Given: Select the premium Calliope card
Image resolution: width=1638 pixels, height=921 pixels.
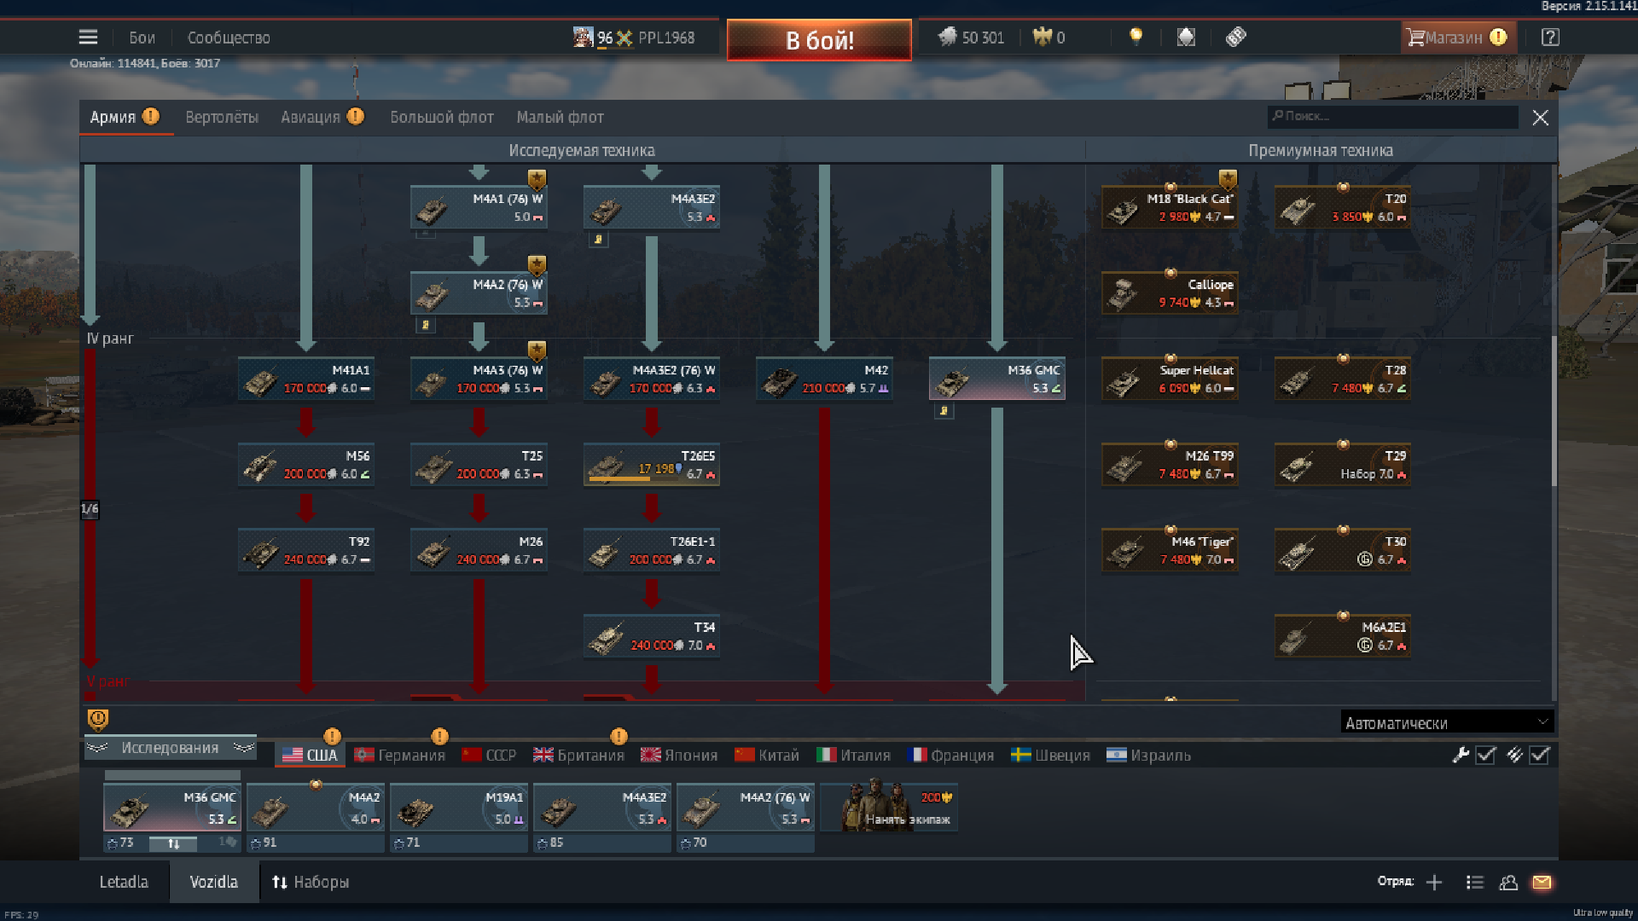Looking at the screenshot, I should point(1170,293).
